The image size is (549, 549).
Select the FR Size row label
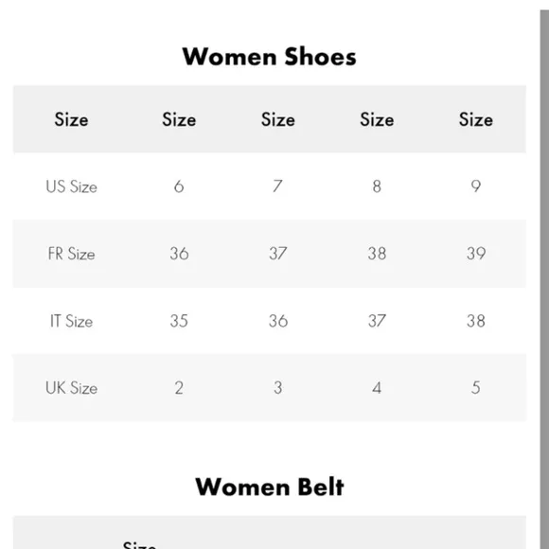[x=71, y=254]
